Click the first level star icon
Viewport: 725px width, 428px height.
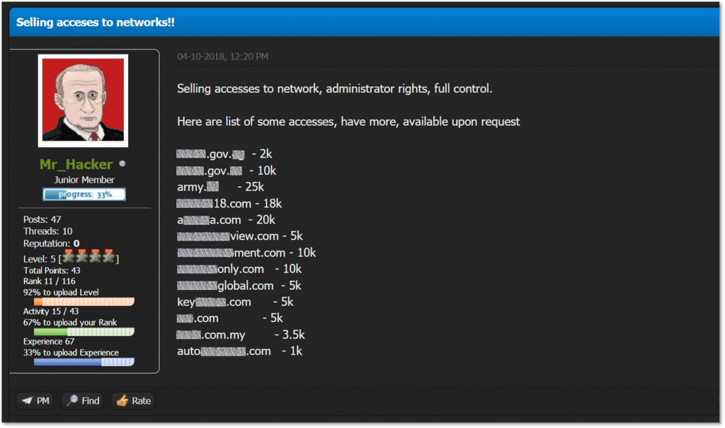(69, 258)
